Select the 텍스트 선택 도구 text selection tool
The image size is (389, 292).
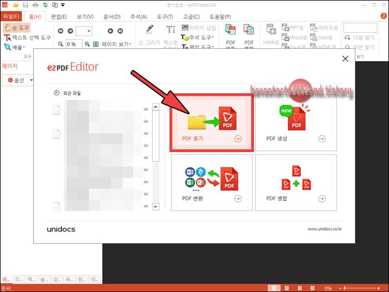coord(27,37)
